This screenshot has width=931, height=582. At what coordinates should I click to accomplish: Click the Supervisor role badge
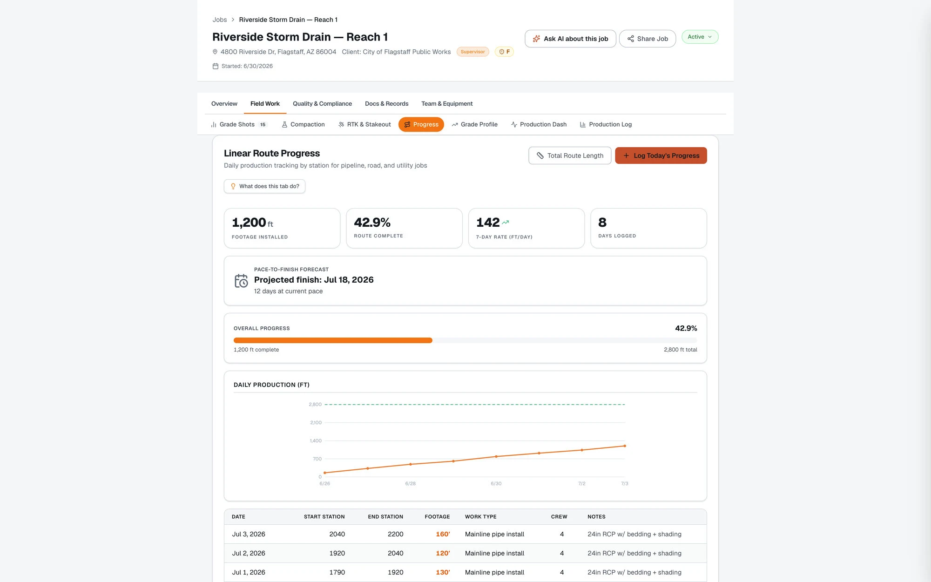[x=472, y=52]
